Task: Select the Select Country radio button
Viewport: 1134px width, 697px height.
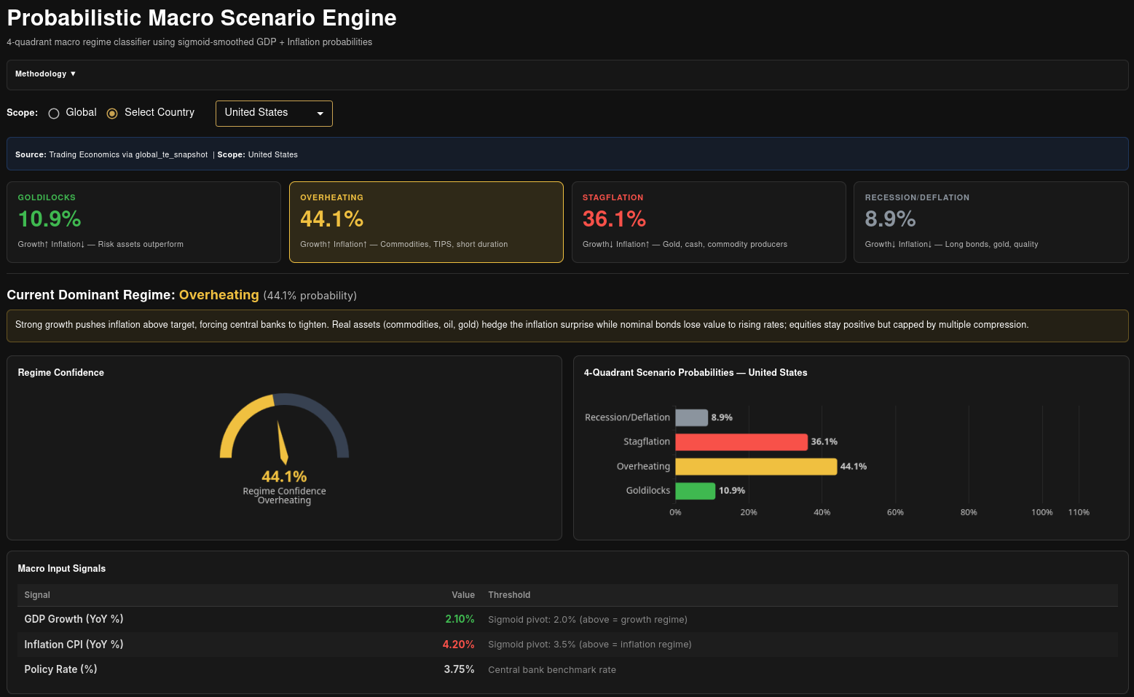Action: tap(112, 114)
